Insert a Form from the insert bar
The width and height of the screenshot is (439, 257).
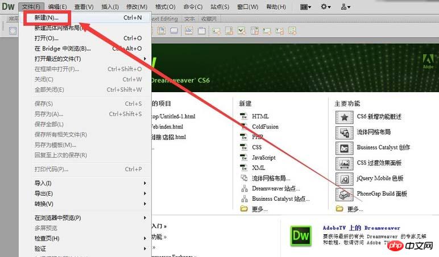13,31
